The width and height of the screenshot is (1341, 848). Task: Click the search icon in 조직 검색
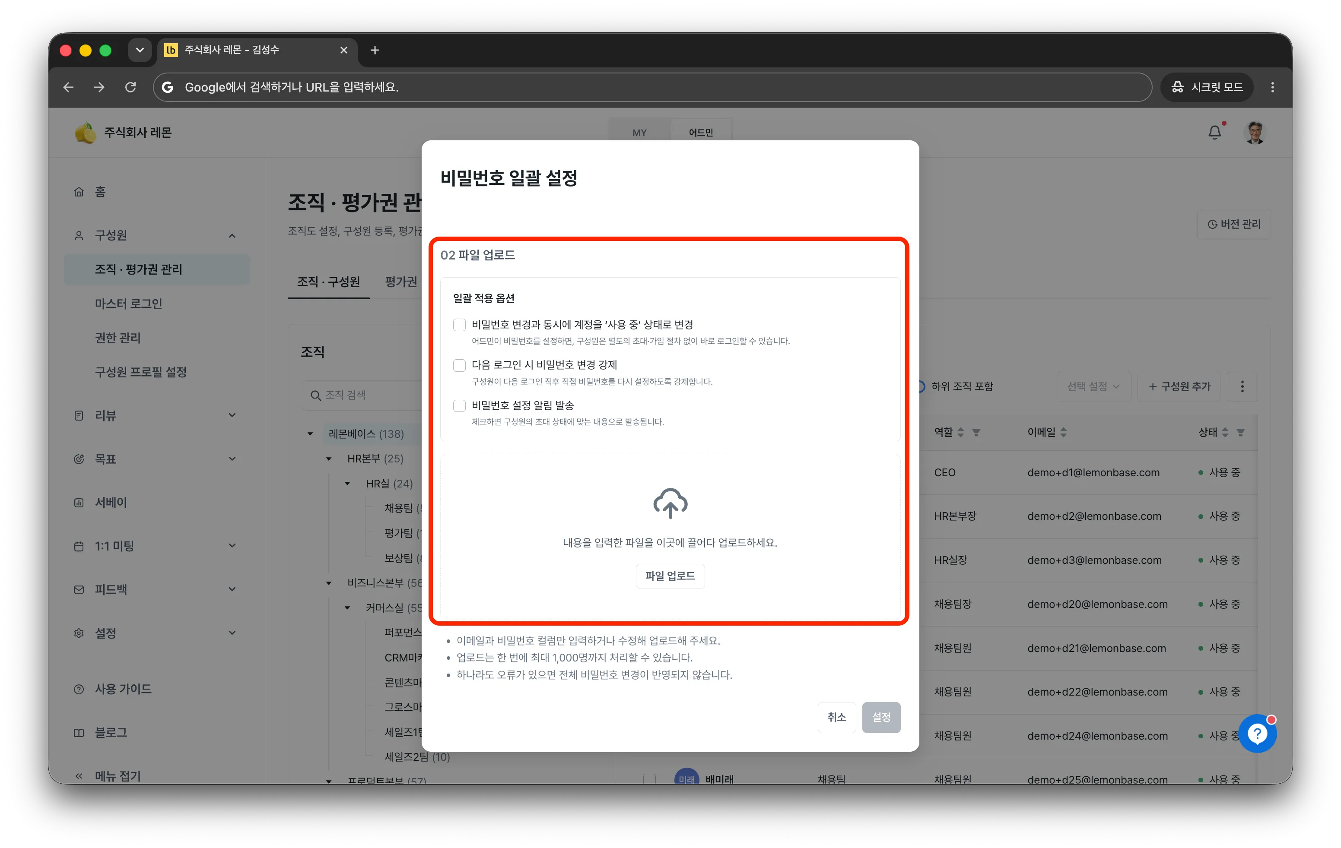[x=315, y=395]
